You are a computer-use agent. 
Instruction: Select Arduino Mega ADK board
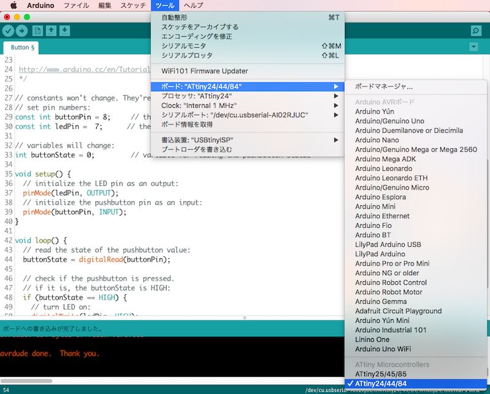coord(416,159)
